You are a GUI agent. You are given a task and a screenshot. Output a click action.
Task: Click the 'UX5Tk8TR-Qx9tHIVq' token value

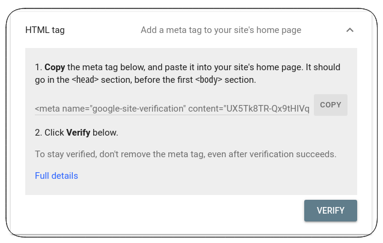coord(268,109)
